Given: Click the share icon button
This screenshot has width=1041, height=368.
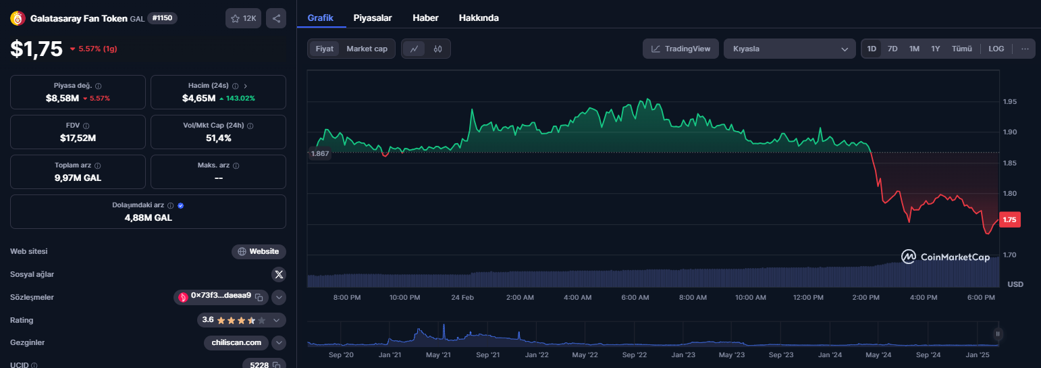Looking at the screenshot, I should tap(275, 18).
